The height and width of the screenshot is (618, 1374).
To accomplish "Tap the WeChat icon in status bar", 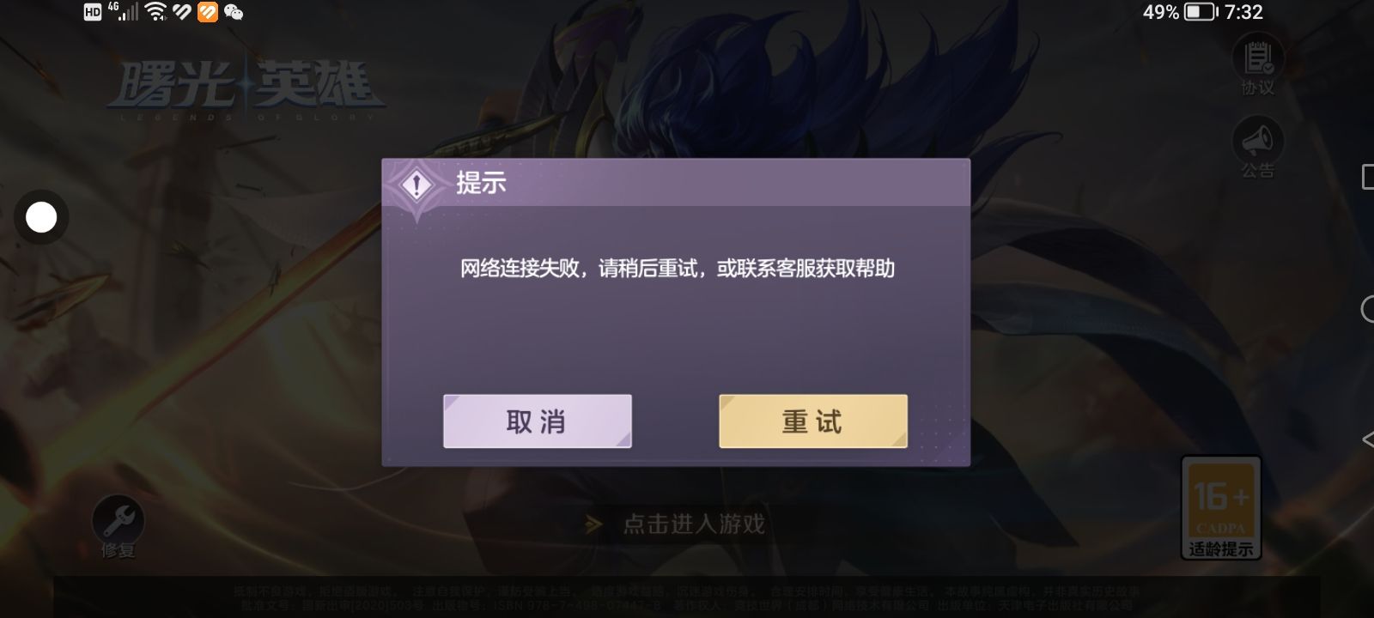I will pyautogui.click(x=233, y=12).
